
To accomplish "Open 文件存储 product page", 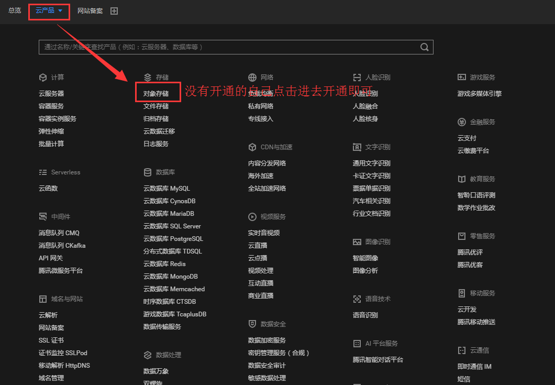I will (x=156, y=106).
